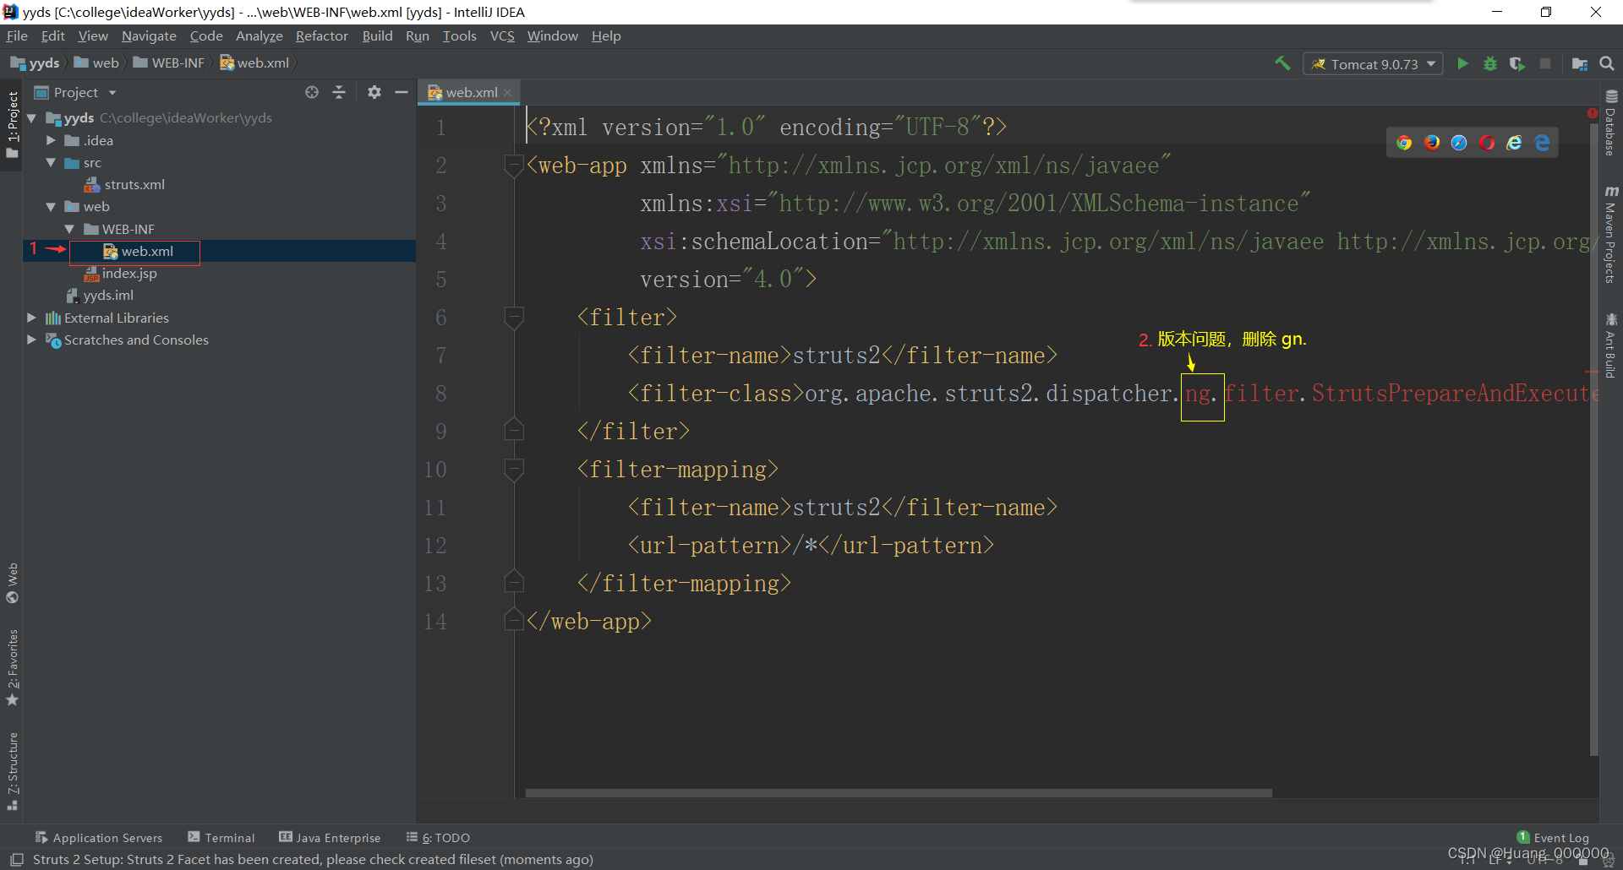Open in Internet Explorer browser icon
The width and height of the screenshot is (1623, 870).
[1514, 143]
